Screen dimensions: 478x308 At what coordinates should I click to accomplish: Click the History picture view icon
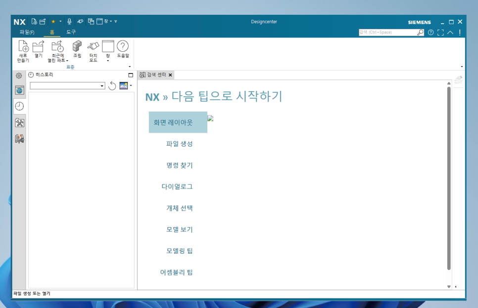tap(124, 86)
